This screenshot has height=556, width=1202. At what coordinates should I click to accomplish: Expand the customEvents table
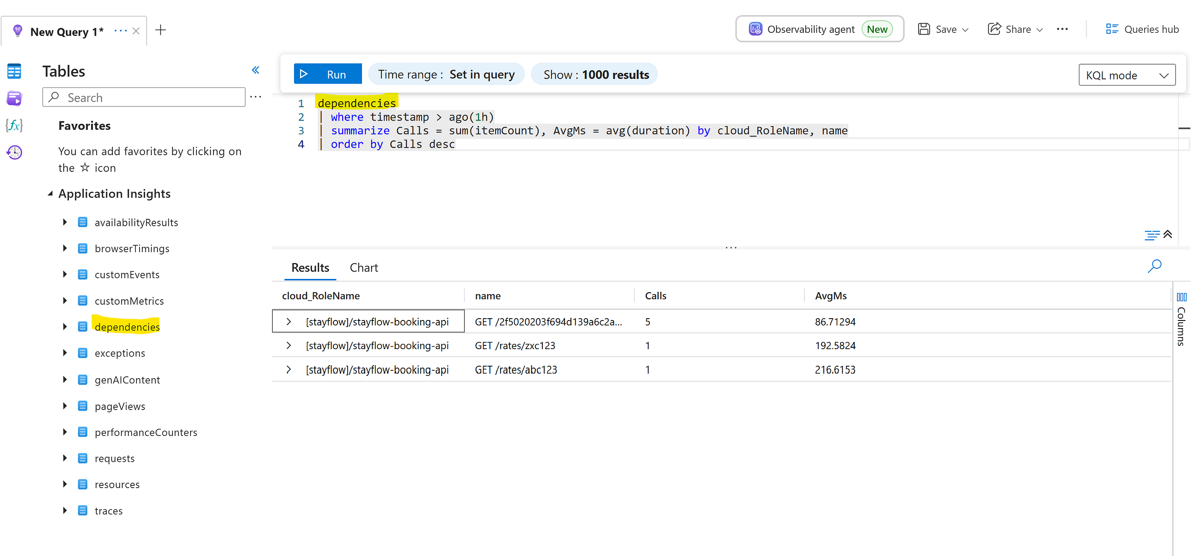(x=65, y=274)
